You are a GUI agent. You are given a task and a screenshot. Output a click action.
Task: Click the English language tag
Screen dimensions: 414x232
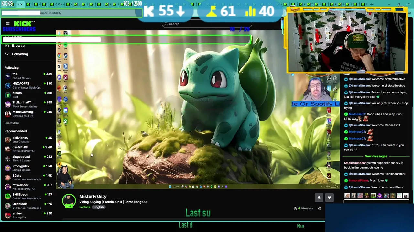pyautogui.click(x=99, y=207)
